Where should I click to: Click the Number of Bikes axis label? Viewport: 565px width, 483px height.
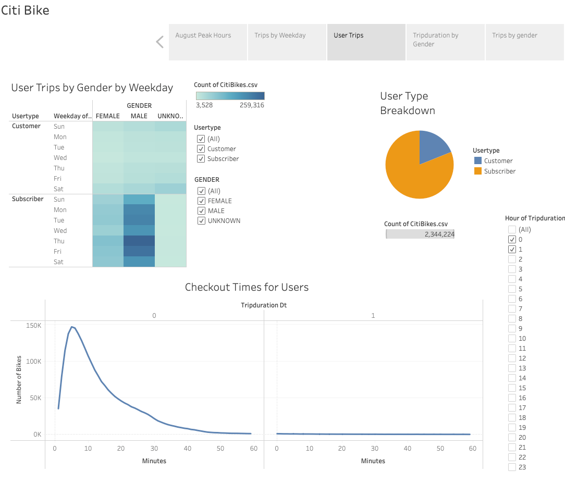[x=19, y=380]
